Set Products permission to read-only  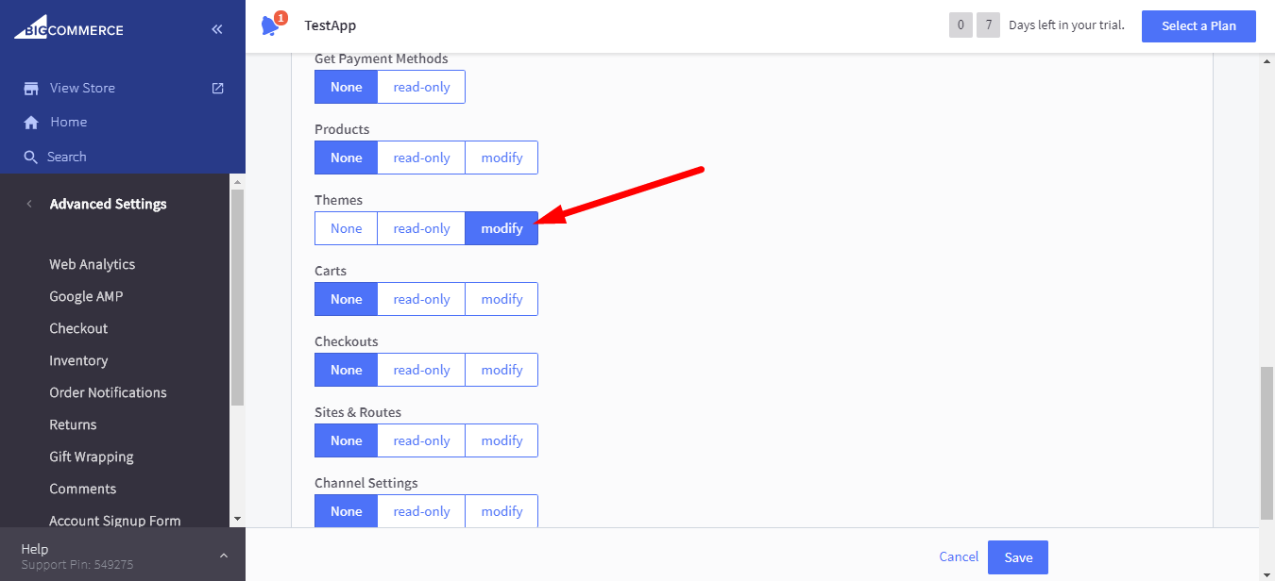421,158
